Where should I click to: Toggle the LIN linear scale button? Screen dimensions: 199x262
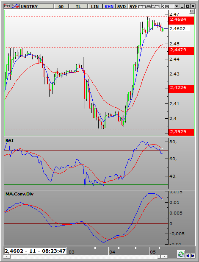click(95, 6)
